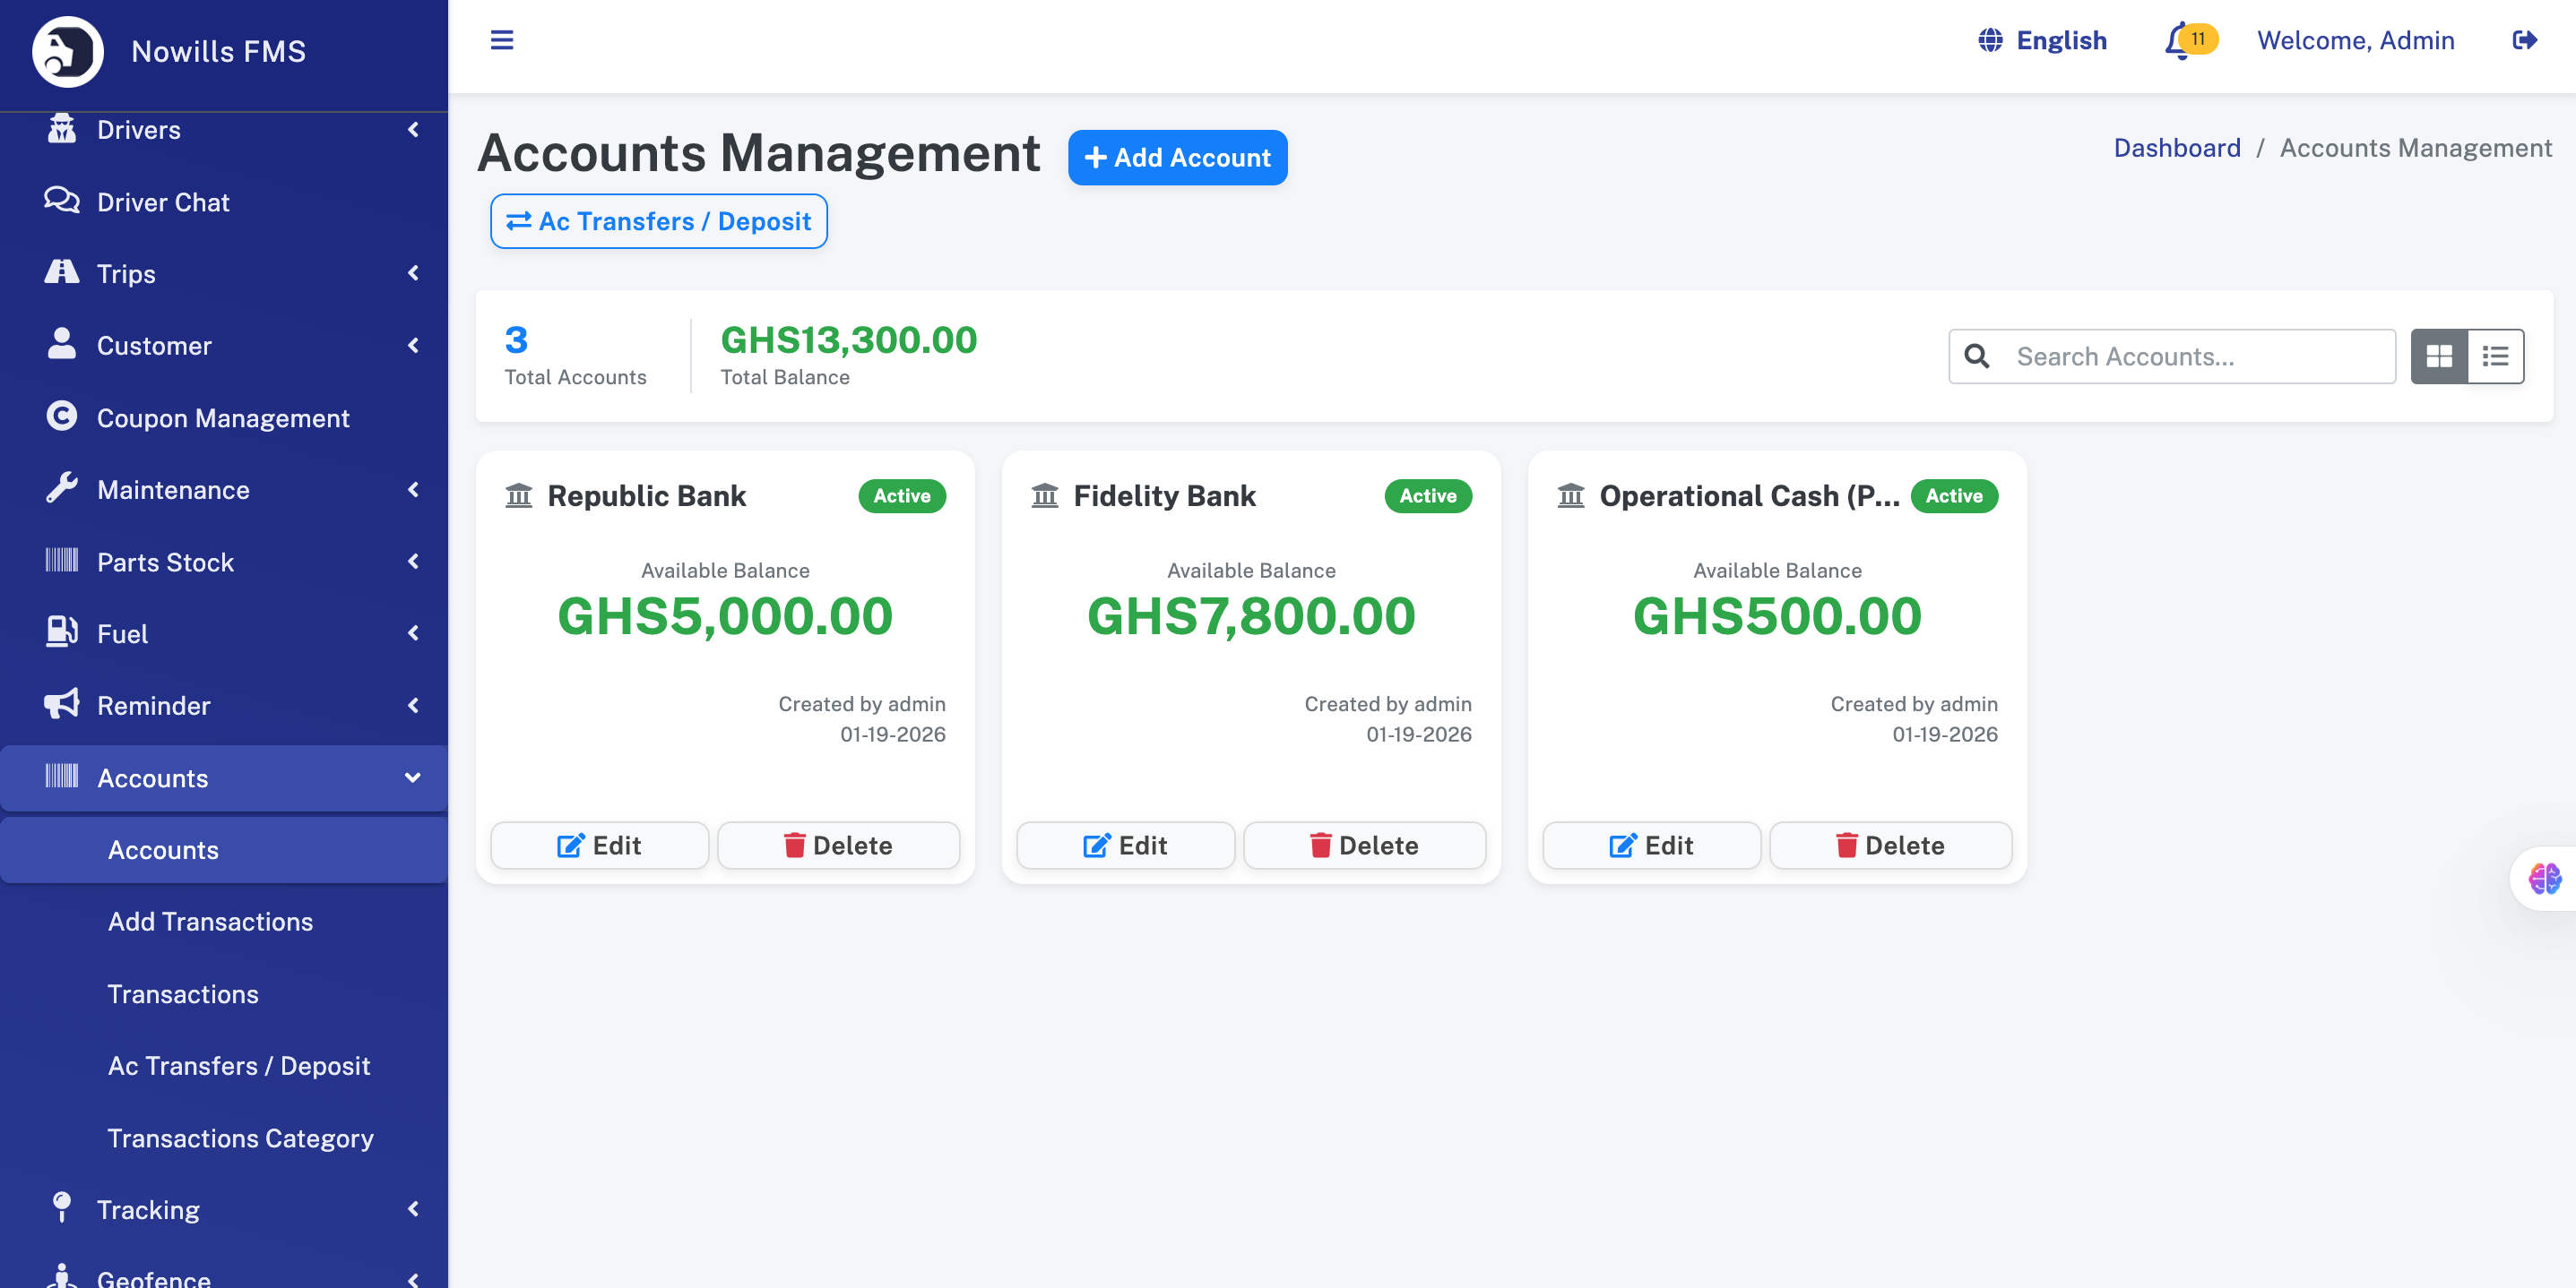Click Active badge on Fidelity Bank
Screen dimensions: 2576x1288
coord(1427,495)
